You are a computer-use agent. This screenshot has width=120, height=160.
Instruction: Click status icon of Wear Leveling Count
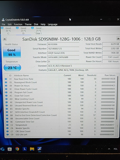6,99
